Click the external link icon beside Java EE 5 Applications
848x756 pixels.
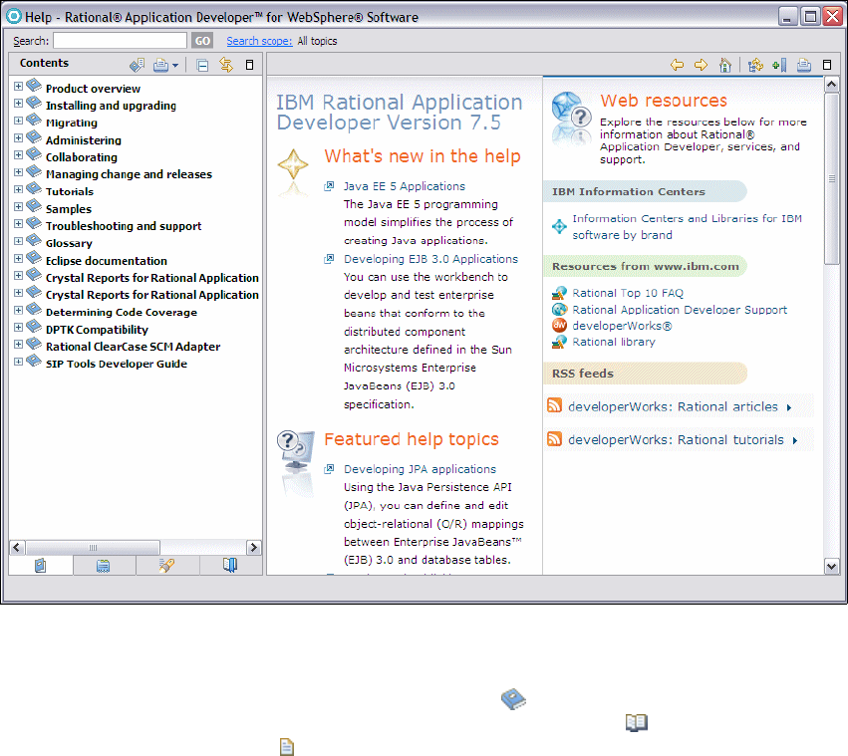tap(329, 186)
